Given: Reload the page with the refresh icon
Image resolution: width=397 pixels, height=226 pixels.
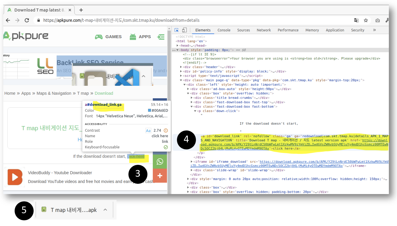Looking at the screenshot, I should pos(27,20).
